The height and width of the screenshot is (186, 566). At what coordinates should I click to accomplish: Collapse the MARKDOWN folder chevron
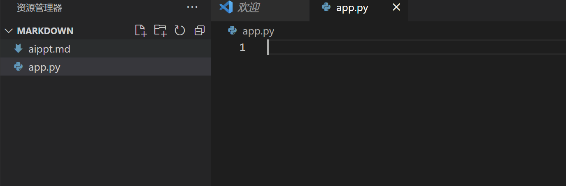click(9, 31)
